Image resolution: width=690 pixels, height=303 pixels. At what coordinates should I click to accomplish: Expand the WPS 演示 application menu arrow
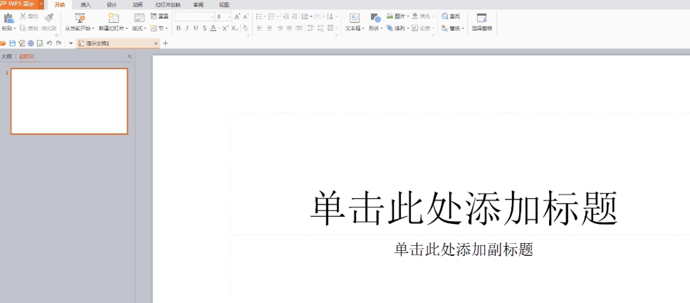point(41,4)
